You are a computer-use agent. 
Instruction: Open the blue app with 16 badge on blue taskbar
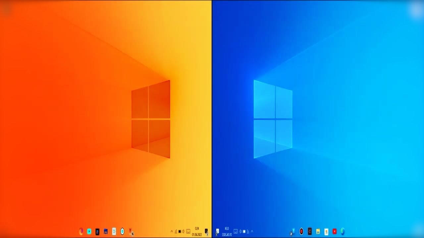click(x=293, y=232)
